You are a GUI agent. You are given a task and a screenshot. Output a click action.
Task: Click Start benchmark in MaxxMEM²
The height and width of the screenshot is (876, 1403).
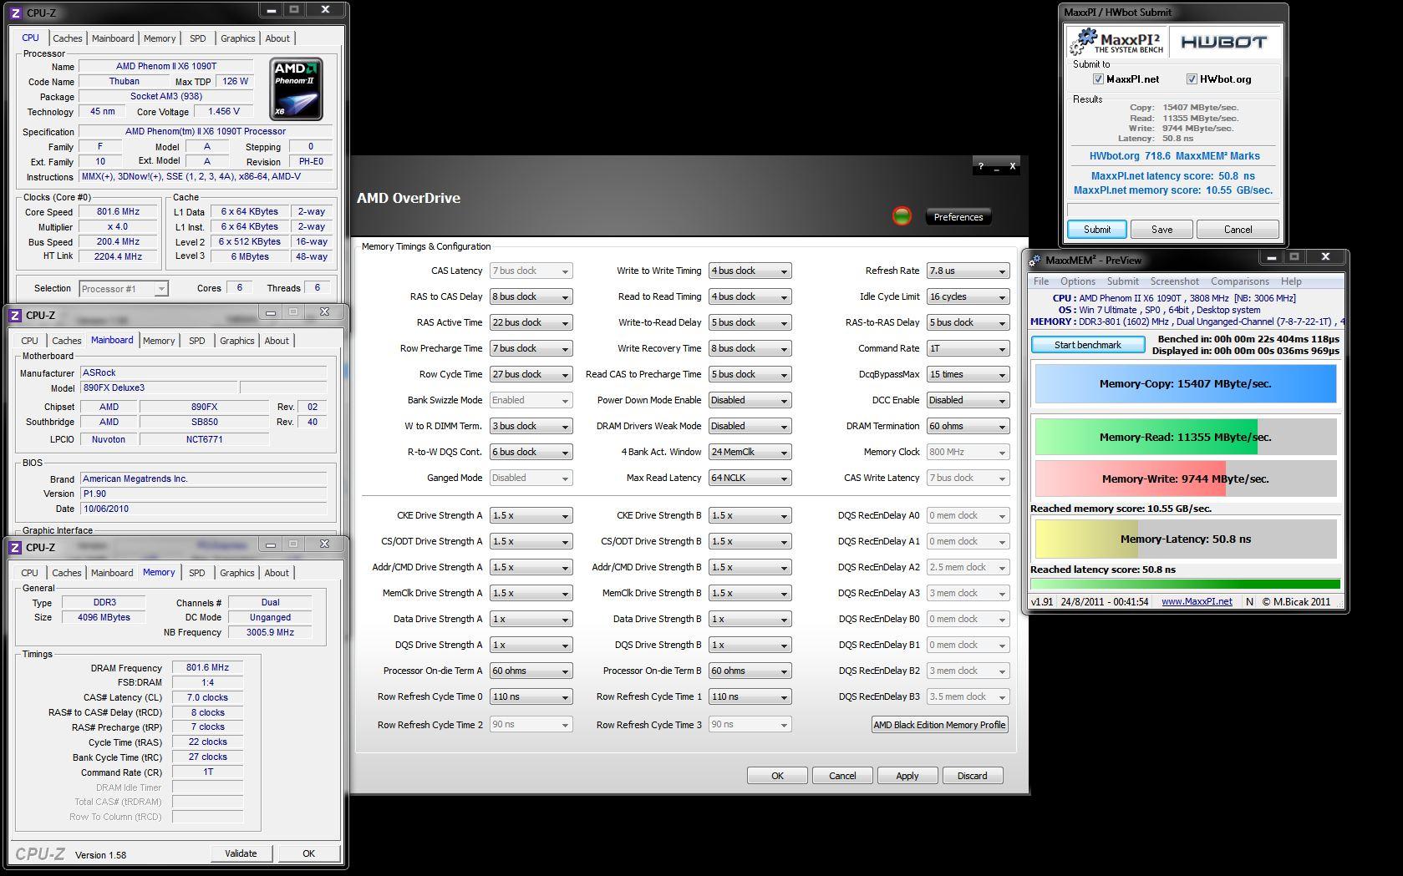[x=1088, y=345]
